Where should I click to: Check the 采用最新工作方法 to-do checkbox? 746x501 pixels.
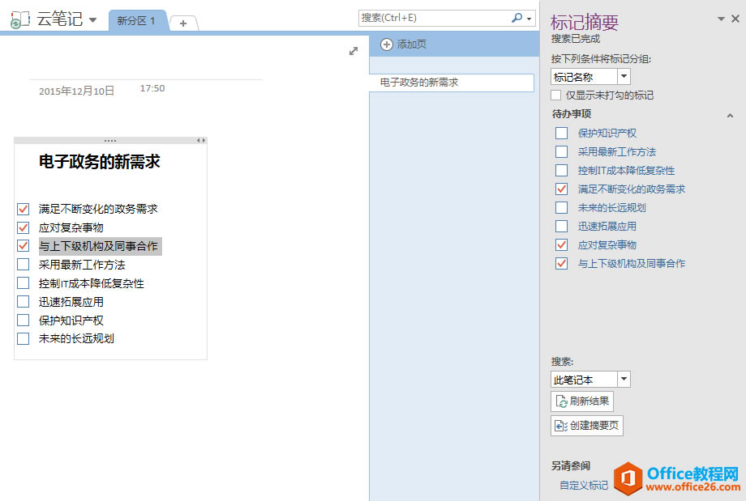tap(23, 264)
